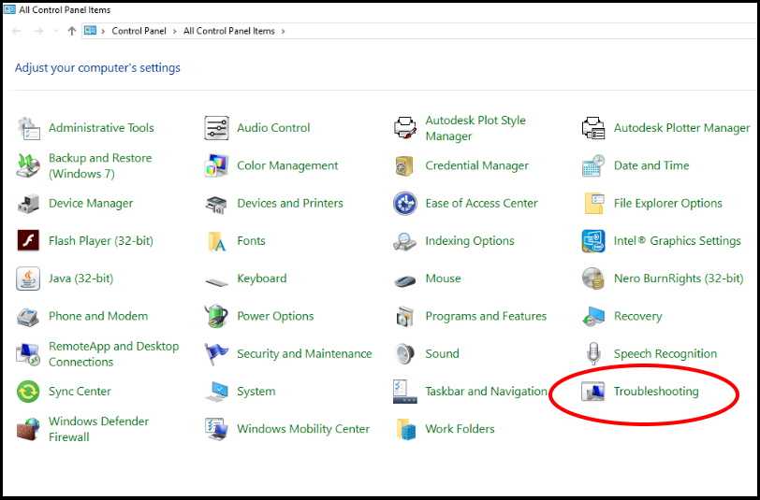Open the Work Folders text link

(460, 429)
